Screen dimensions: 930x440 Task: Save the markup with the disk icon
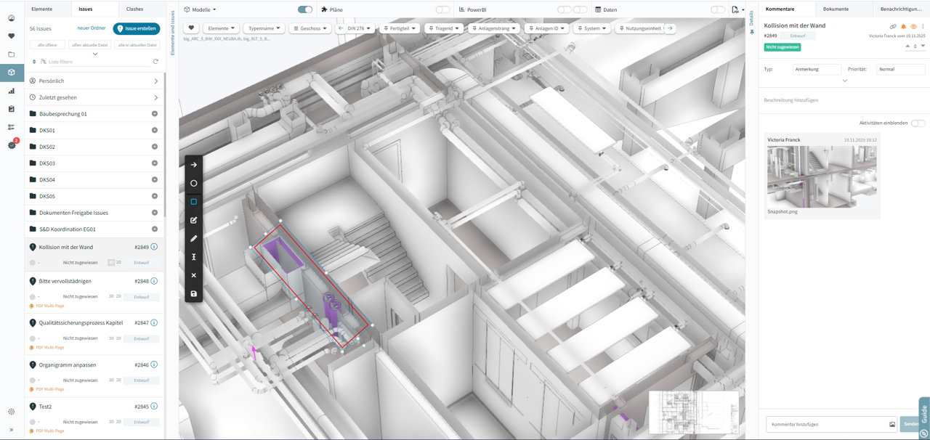click(194, 294)
